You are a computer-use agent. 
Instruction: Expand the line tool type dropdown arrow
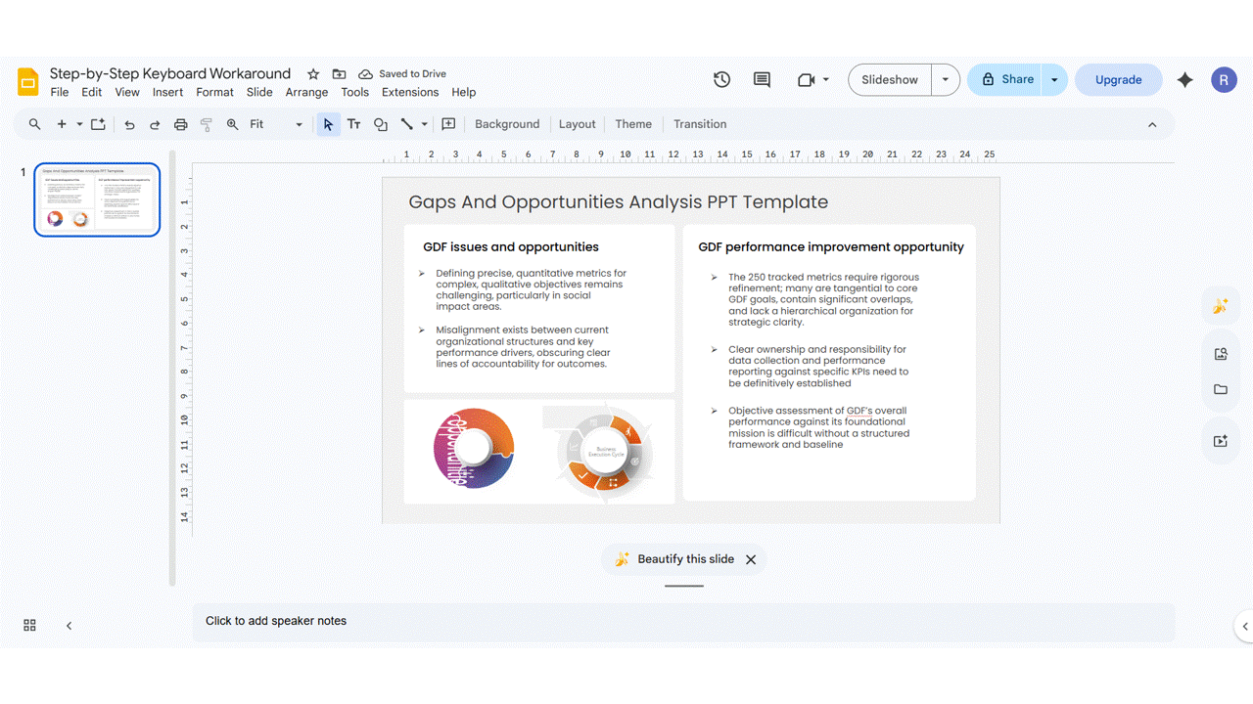pos(424,124)
